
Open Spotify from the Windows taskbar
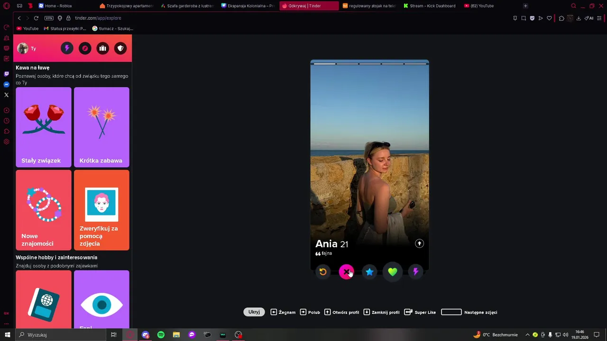point(161,335)
